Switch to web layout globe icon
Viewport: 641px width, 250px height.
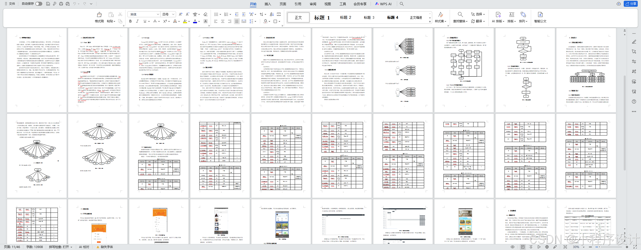(x=547, y=247)
